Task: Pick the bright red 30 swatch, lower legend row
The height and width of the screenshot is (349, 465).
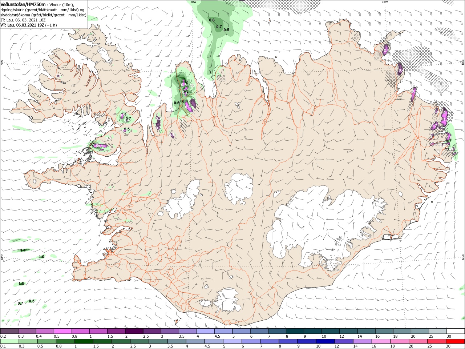Action: pyautogui.click(x=456, y=341)
